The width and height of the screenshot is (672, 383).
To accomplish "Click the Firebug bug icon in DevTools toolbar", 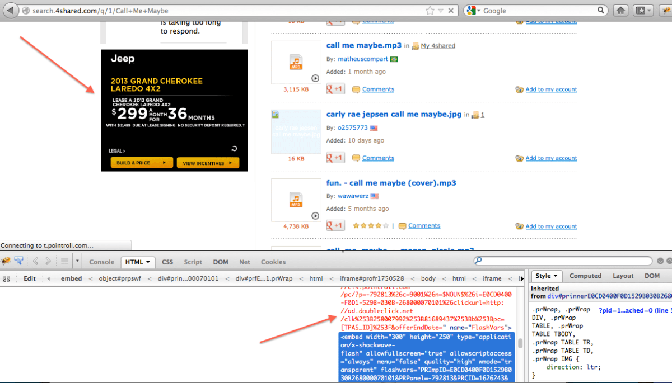I will click(x=6, y=261).
